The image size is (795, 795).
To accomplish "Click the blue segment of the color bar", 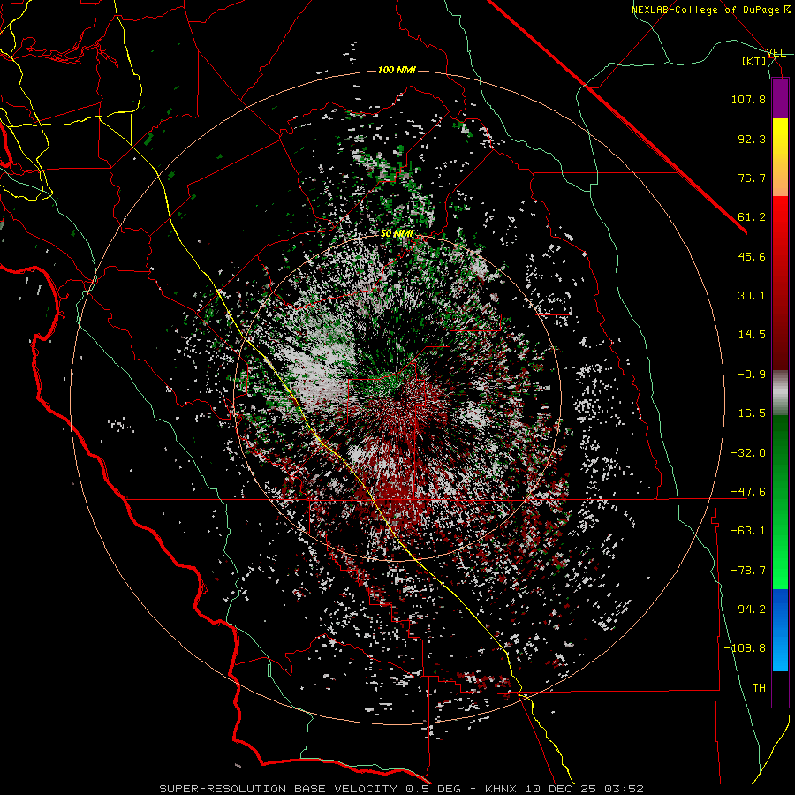I will click(x=780, y=630).
